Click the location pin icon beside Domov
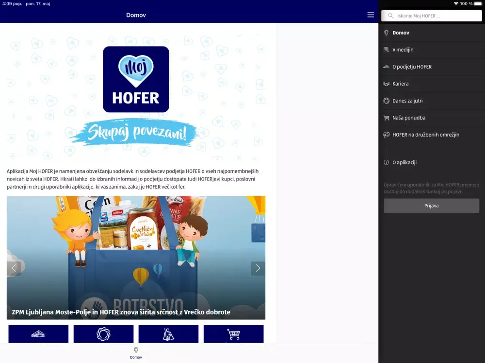The width and height of the screenshot is (485, 363). [387, 33]
